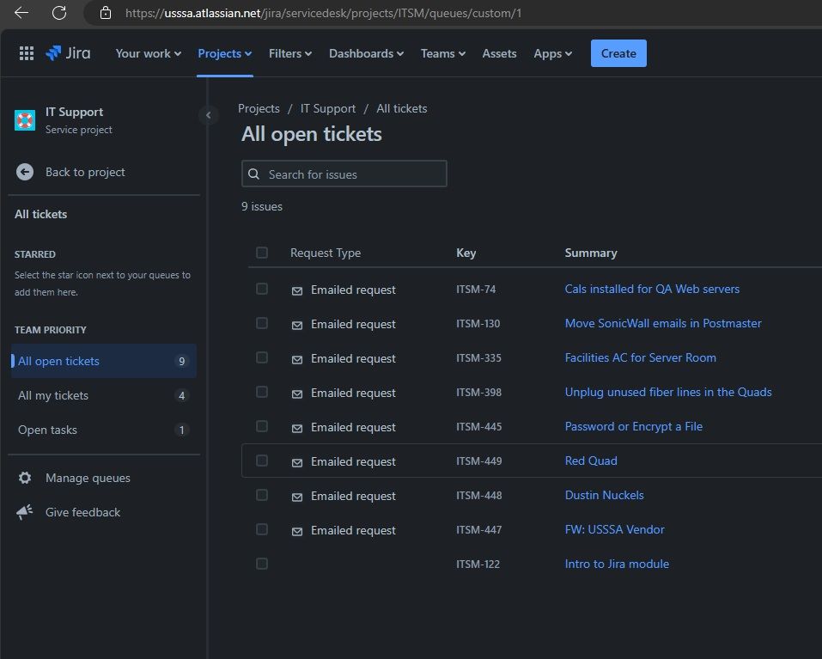Click the email icon for ITSM-448

296,497
